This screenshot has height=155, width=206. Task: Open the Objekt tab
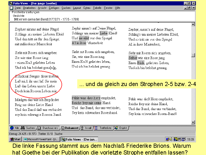click(121, 128)
